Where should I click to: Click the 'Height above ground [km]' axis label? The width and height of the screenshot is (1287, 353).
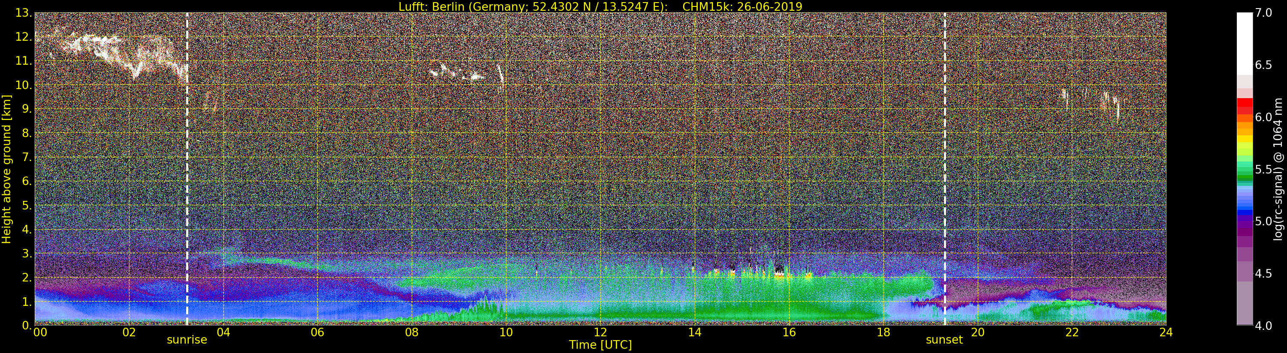click(x=6, y=169)
